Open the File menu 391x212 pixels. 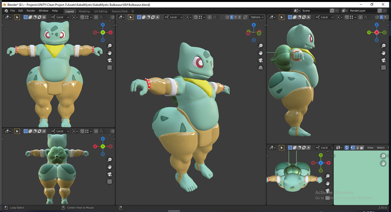pyautogui.click(x=12, y=11)
